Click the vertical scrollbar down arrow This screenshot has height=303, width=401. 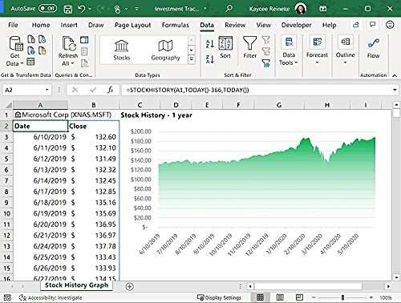(396, 277)
